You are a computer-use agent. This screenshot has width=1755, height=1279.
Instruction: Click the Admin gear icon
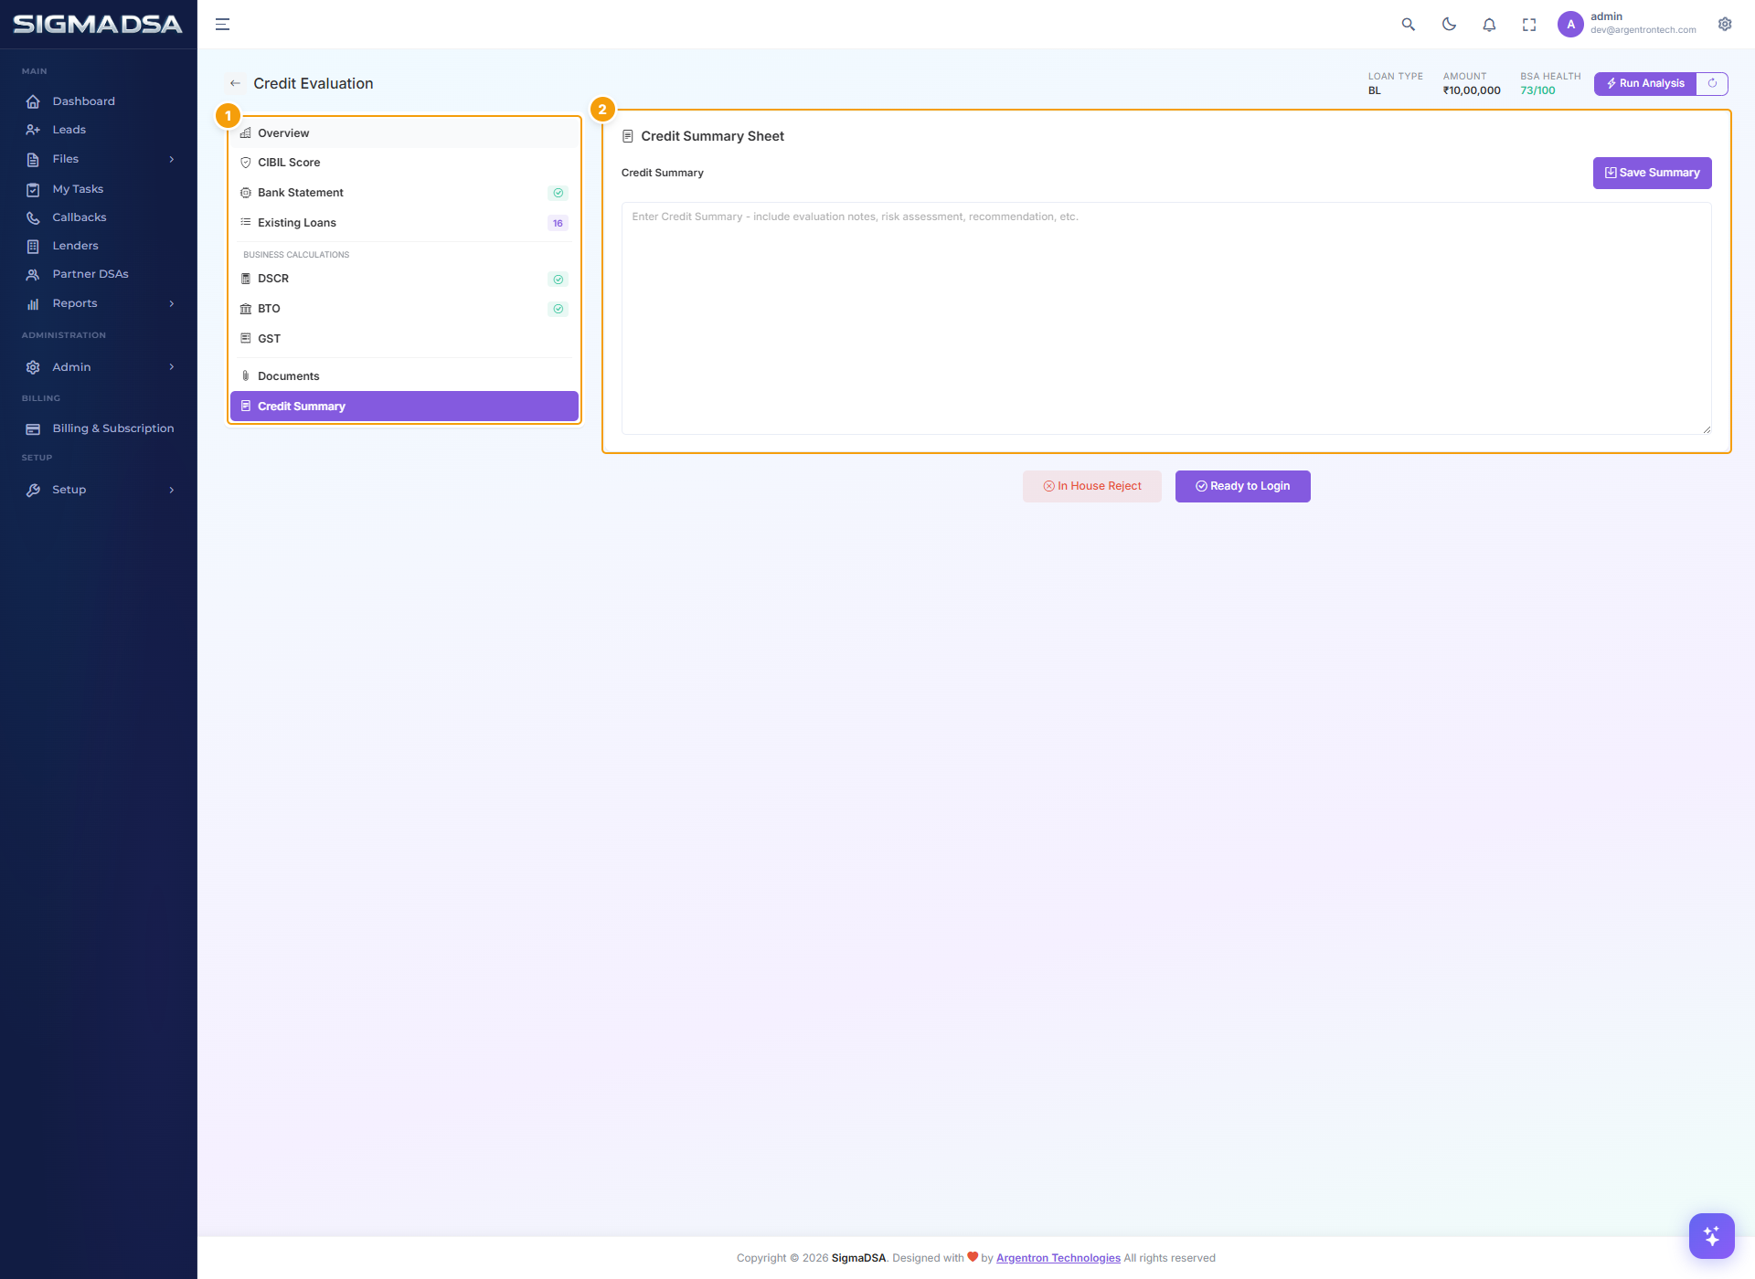[33, 367]
